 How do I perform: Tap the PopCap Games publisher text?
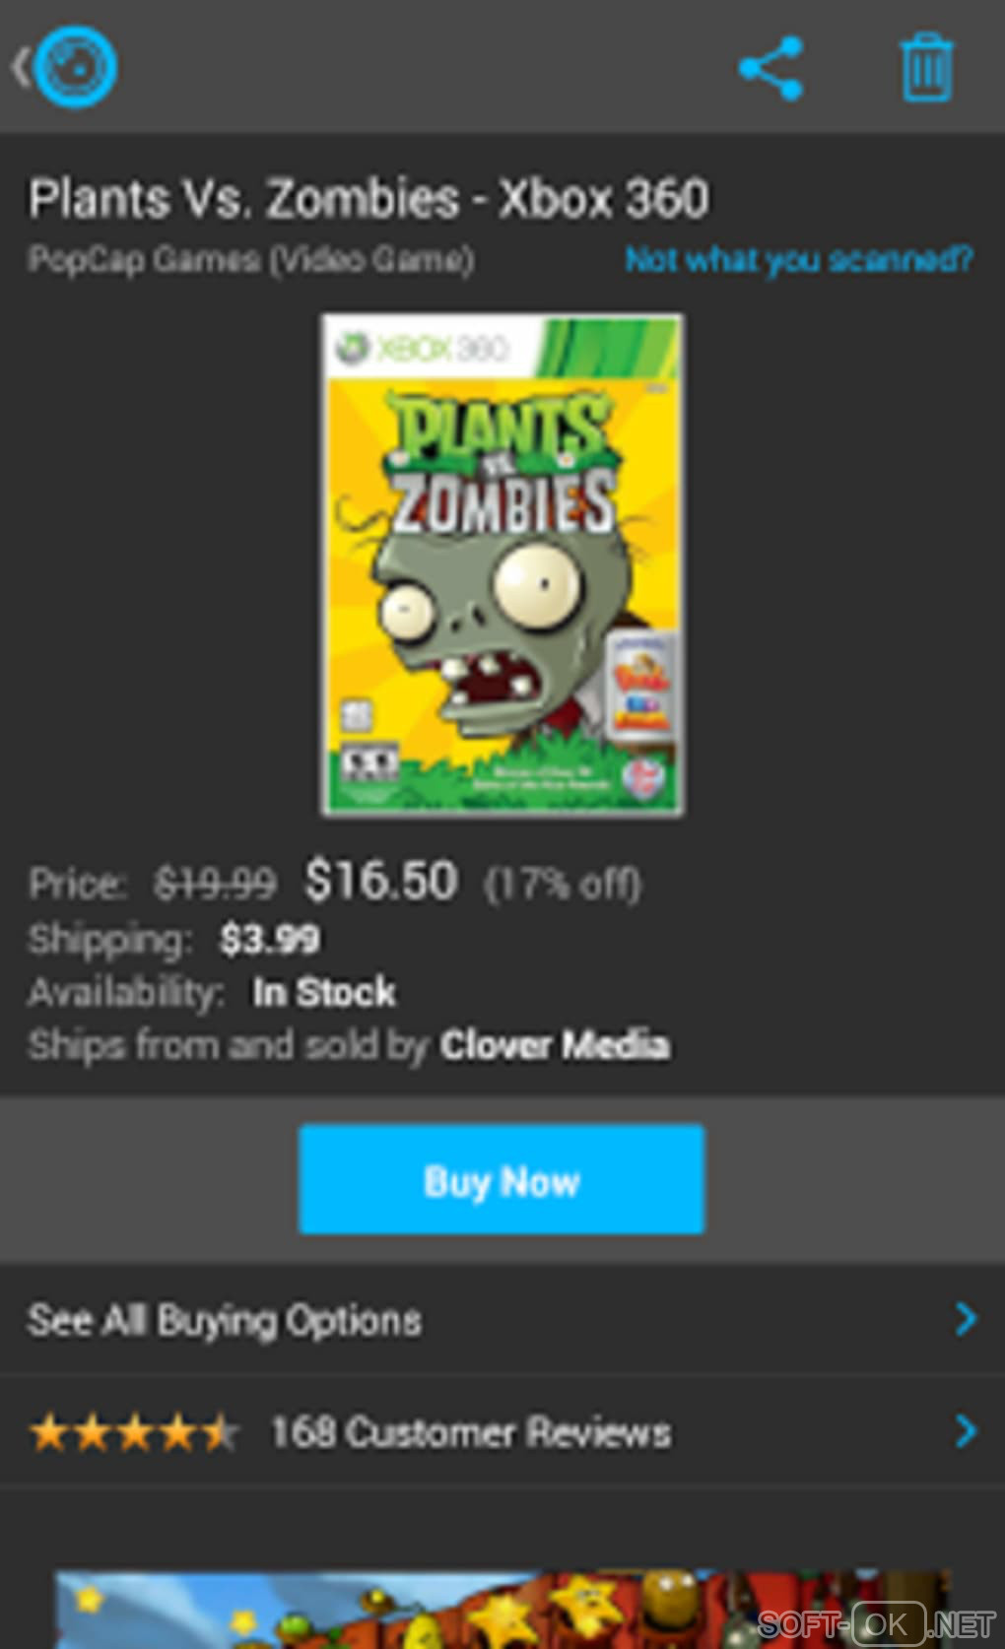click(x=250, y=259)
